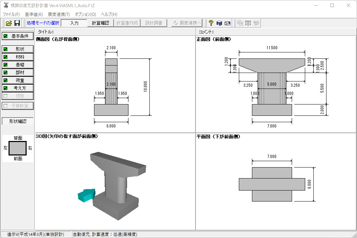Expand the 基準値(K) menu

tap(34, 15)
